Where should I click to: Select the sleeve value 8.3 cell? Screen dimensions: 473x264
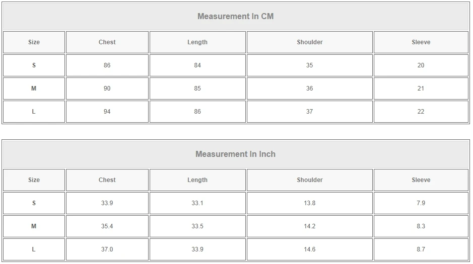click(x=421, y=226)
